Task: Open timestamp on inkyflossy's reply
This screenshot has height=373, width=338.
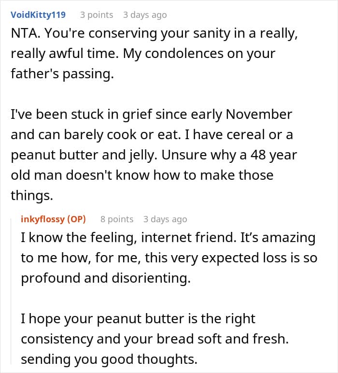Action: [165, 219]
